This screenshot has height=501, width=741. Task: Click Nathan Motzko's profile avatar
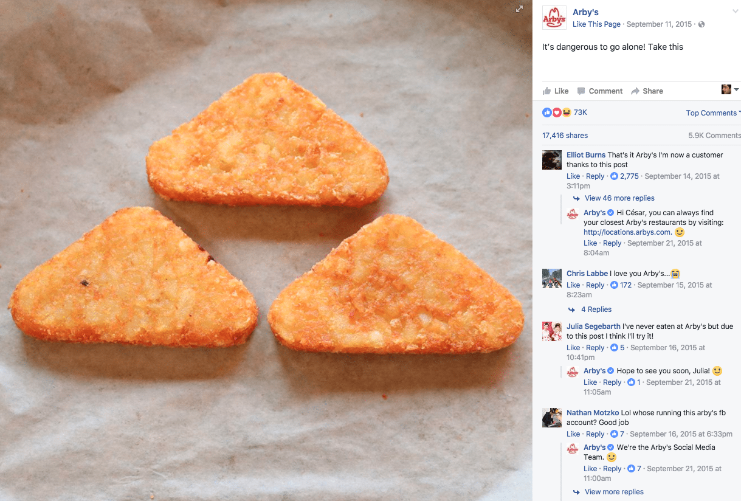point(552,418)
